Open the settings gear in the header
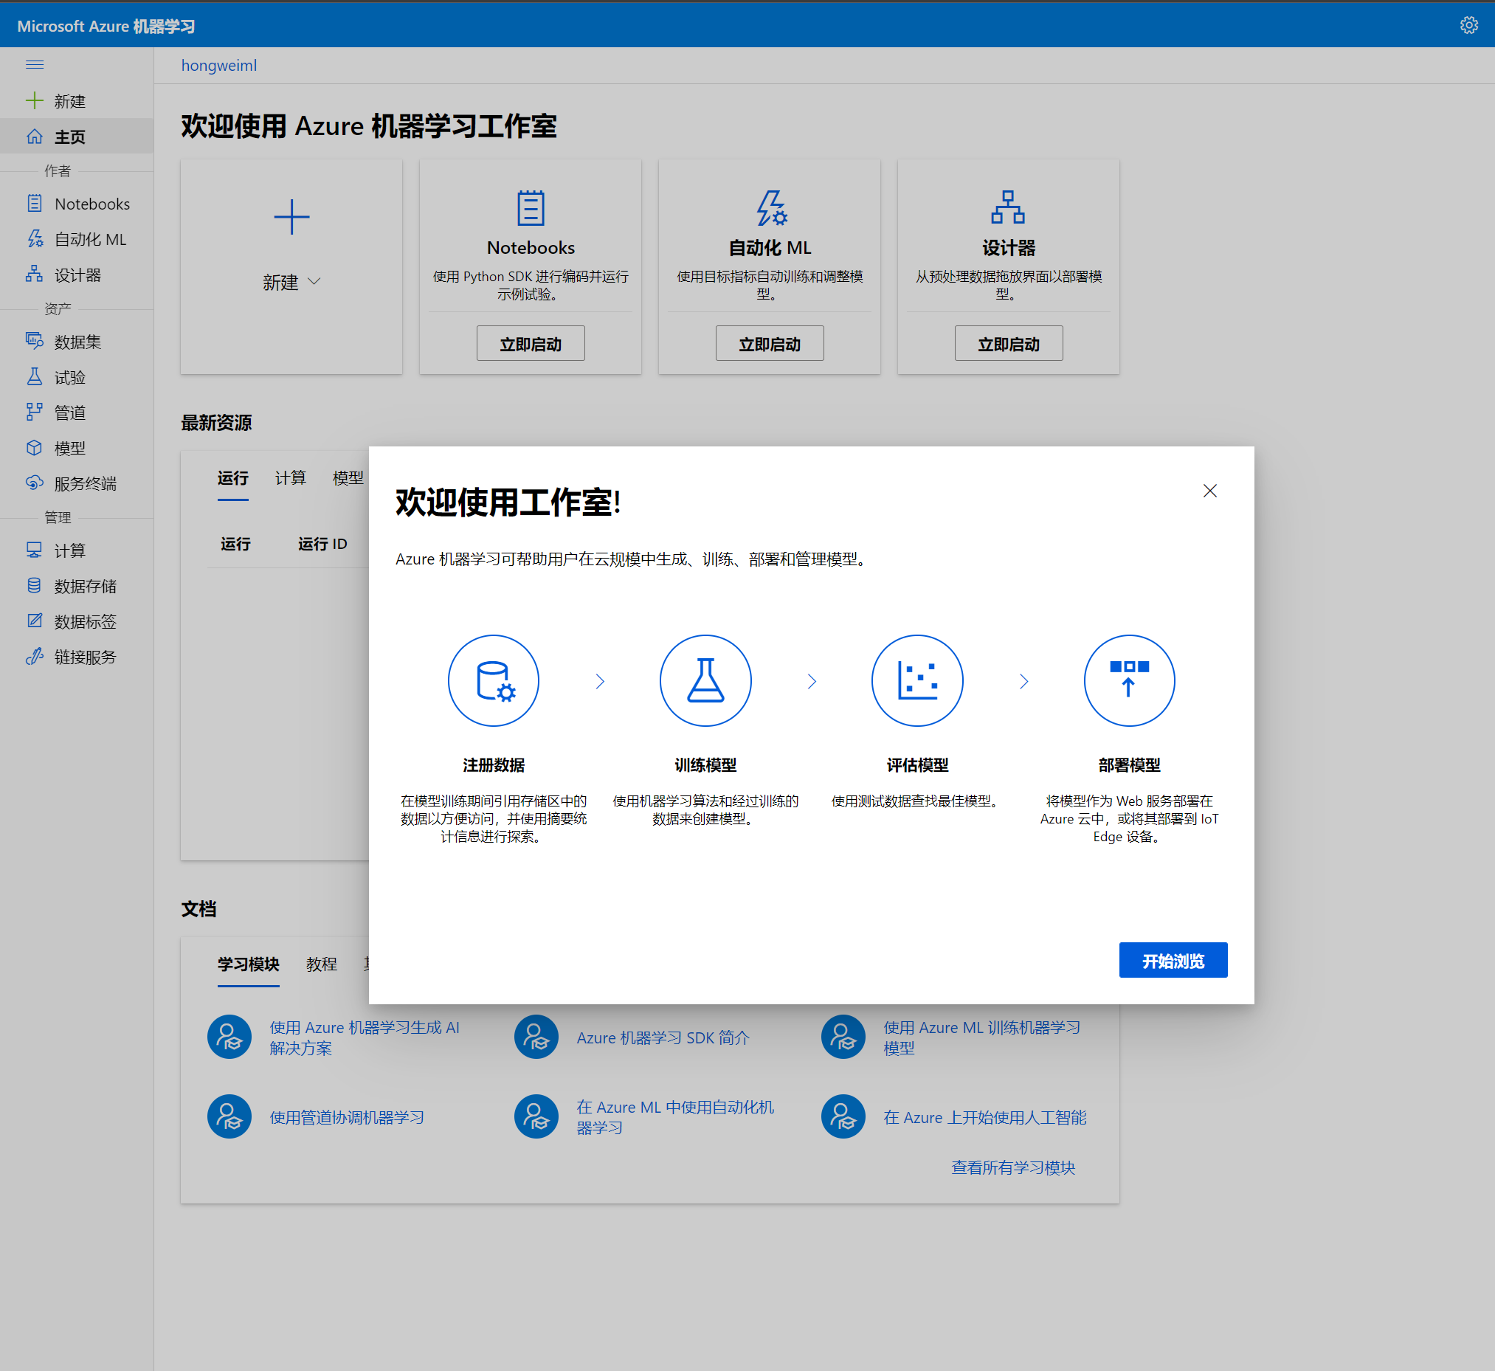This screenshot has width=1495, height=1371. tap(1468, 25)
